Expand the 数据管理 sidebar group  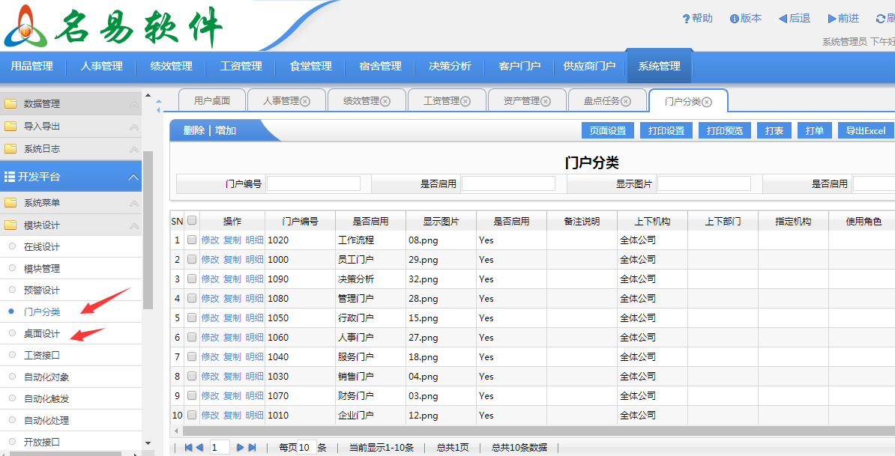133,104
